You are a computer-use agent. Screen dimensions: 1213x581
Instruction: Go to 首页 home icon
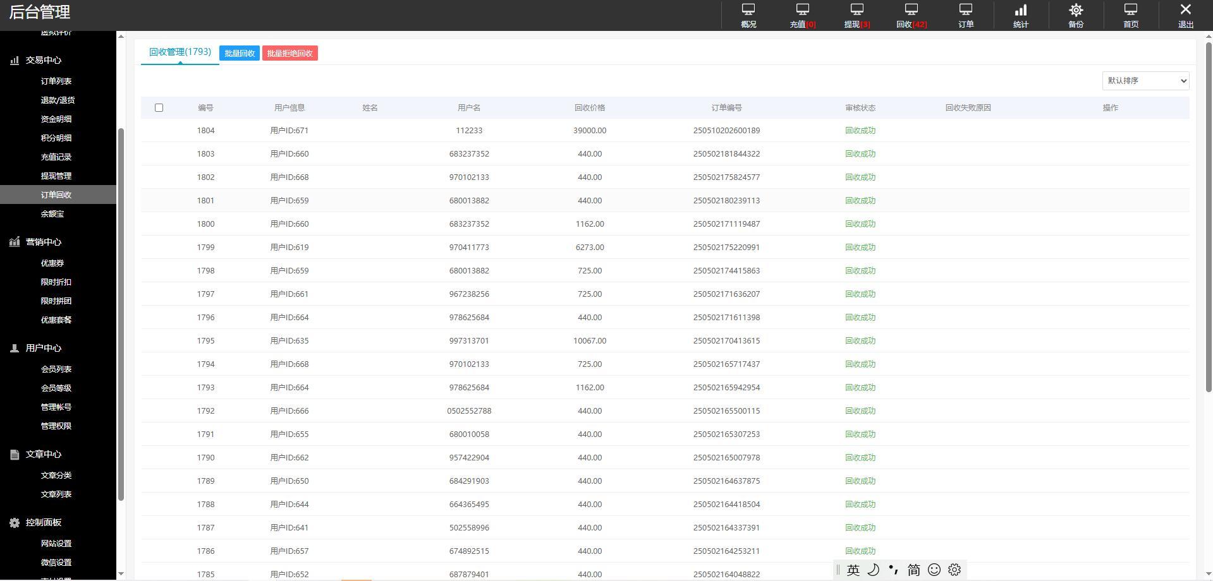1131,9
